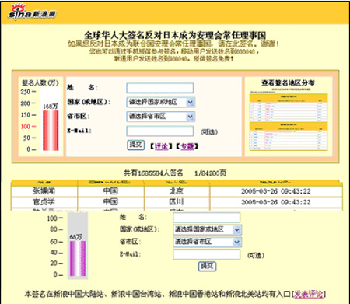Click the upper 提交 submit button
The image size is (350, 304).
(x=136, y=145)
